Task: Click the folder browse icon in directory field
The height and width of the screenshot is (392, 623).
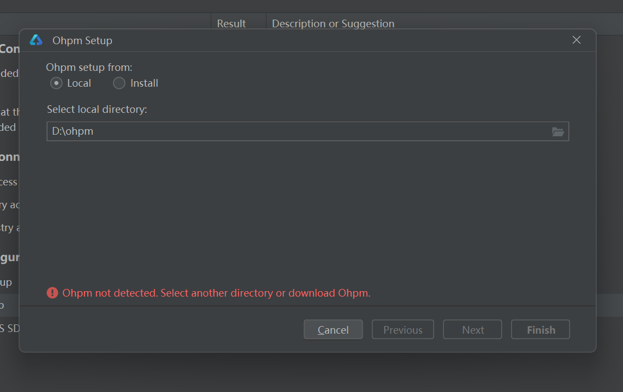Action: (557, 131)
